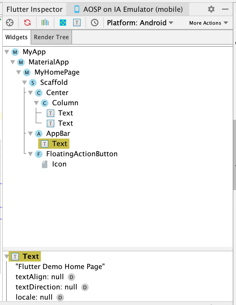Switch to the Render Tree tab
Image resolution: width=236 pixels, height=305 pixels.
(51, 37)
